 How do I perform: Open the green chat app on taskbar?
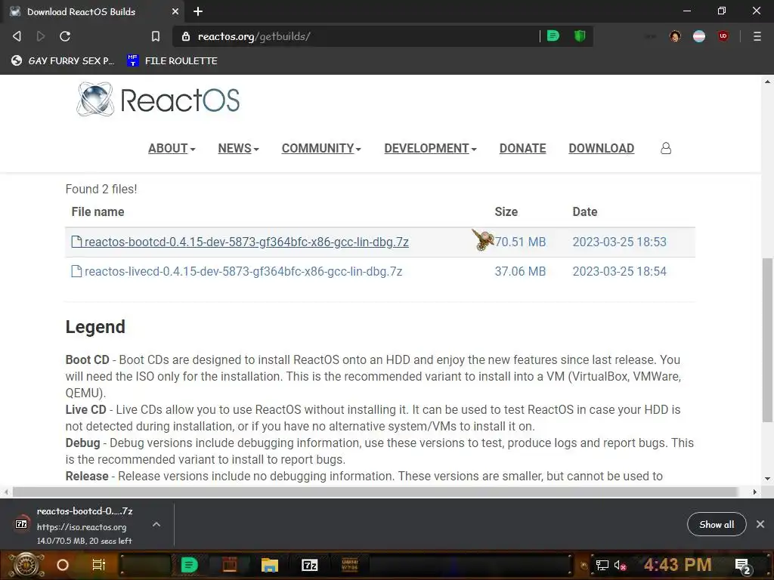[189, 565]
